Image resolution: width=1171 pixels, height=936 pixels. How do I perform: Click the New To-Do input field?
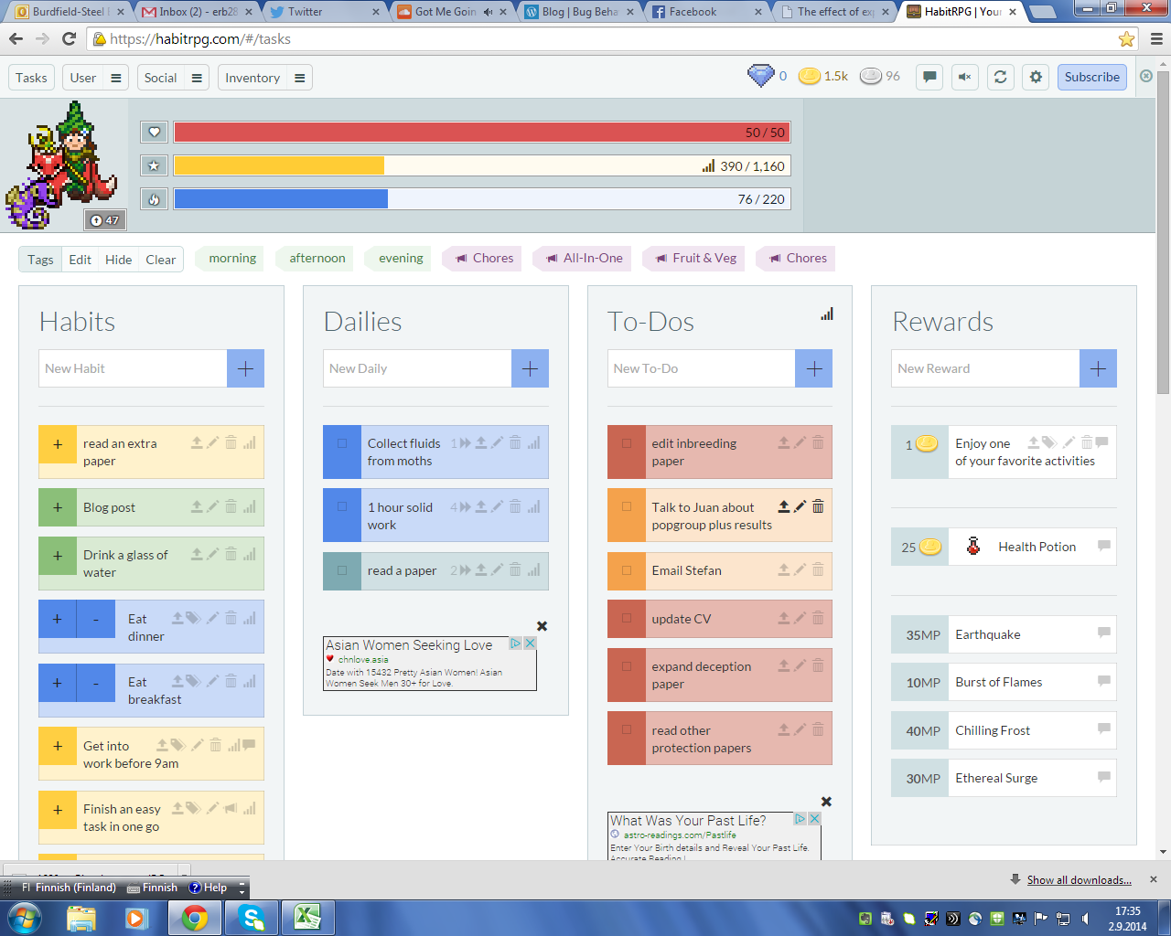(701, 368)
